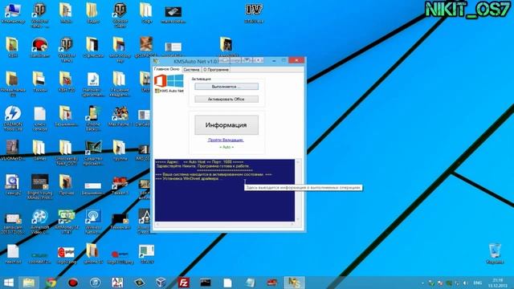514x289 pixels.
Task: Select the smartphone app shortcut icon
Action: click(93, 118)
